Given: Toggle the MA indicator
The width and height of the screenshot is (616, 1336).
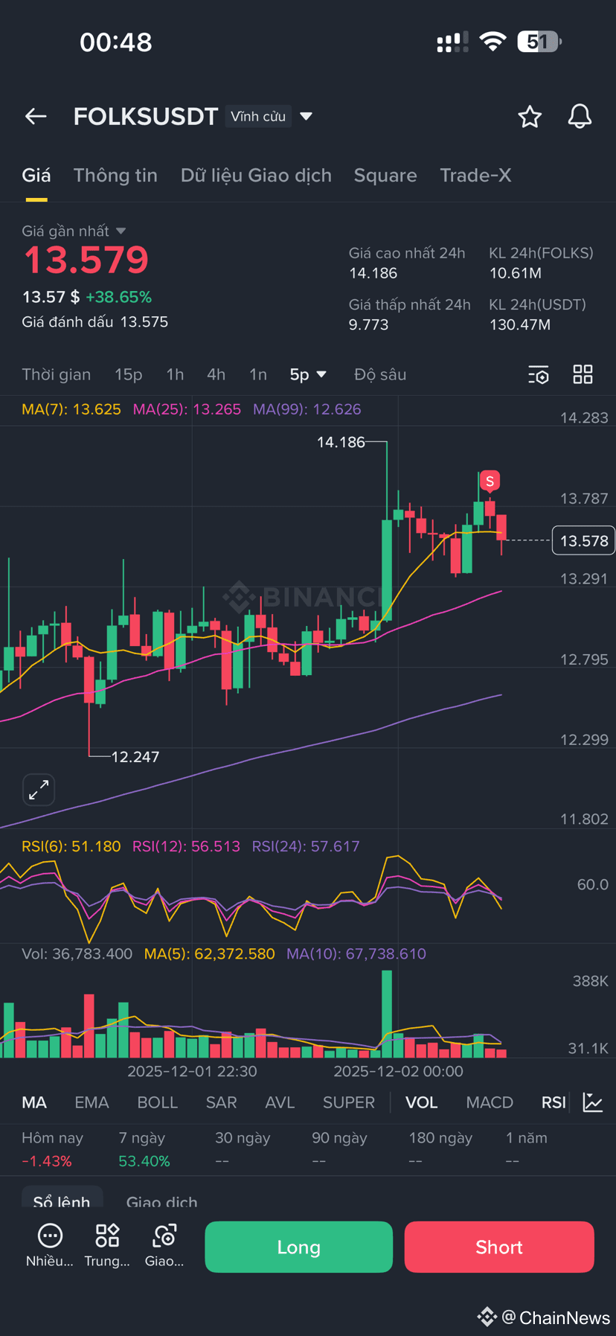Looking at the screenshot, I should 34,1102.
